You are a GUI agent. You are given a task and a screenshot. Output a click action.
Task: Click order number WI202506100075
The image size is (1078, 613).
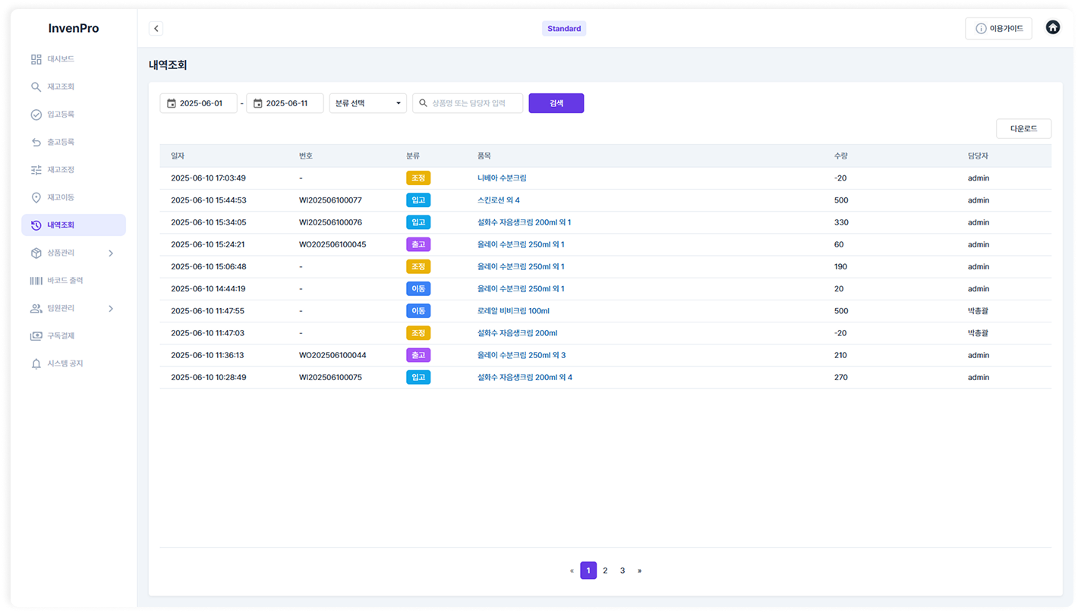click(330, 377)
